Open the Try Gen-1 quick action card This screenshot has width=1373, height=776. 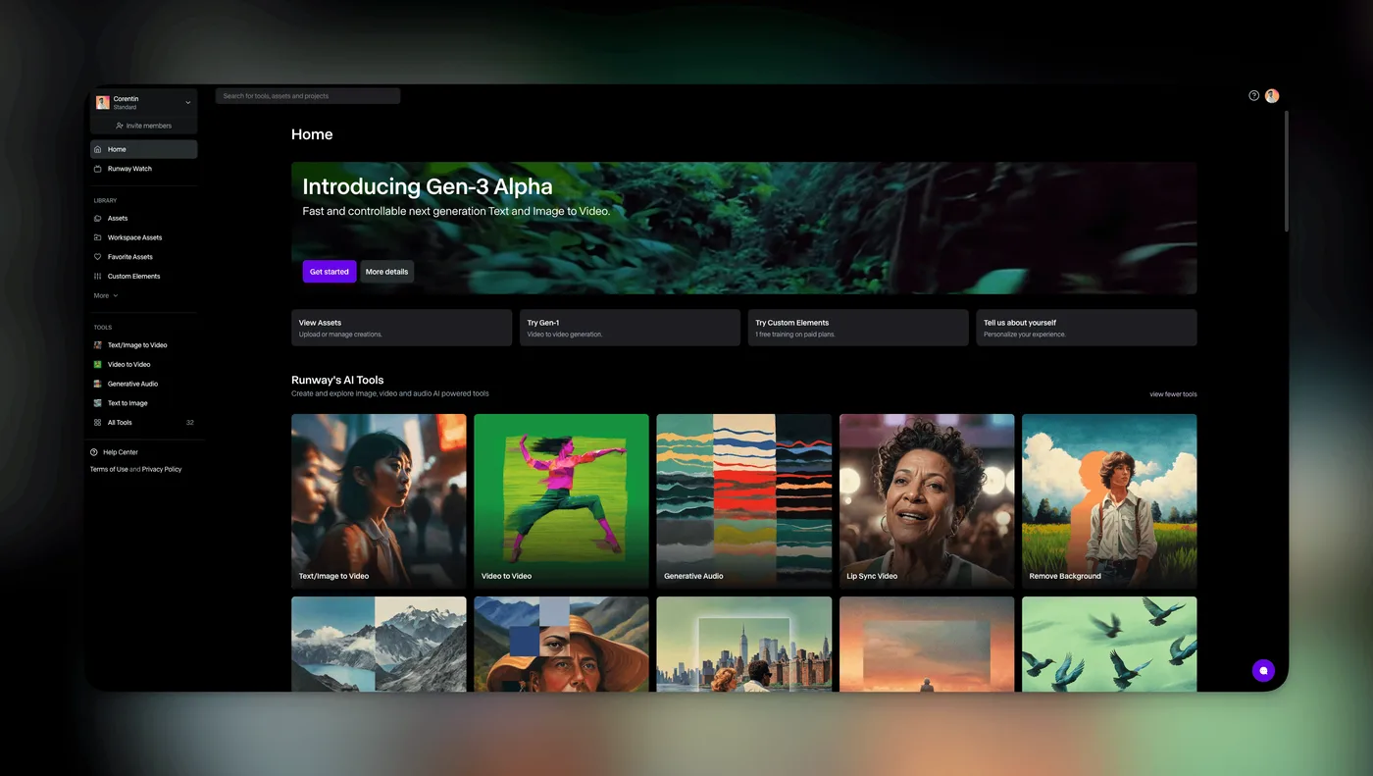(630, 328)
